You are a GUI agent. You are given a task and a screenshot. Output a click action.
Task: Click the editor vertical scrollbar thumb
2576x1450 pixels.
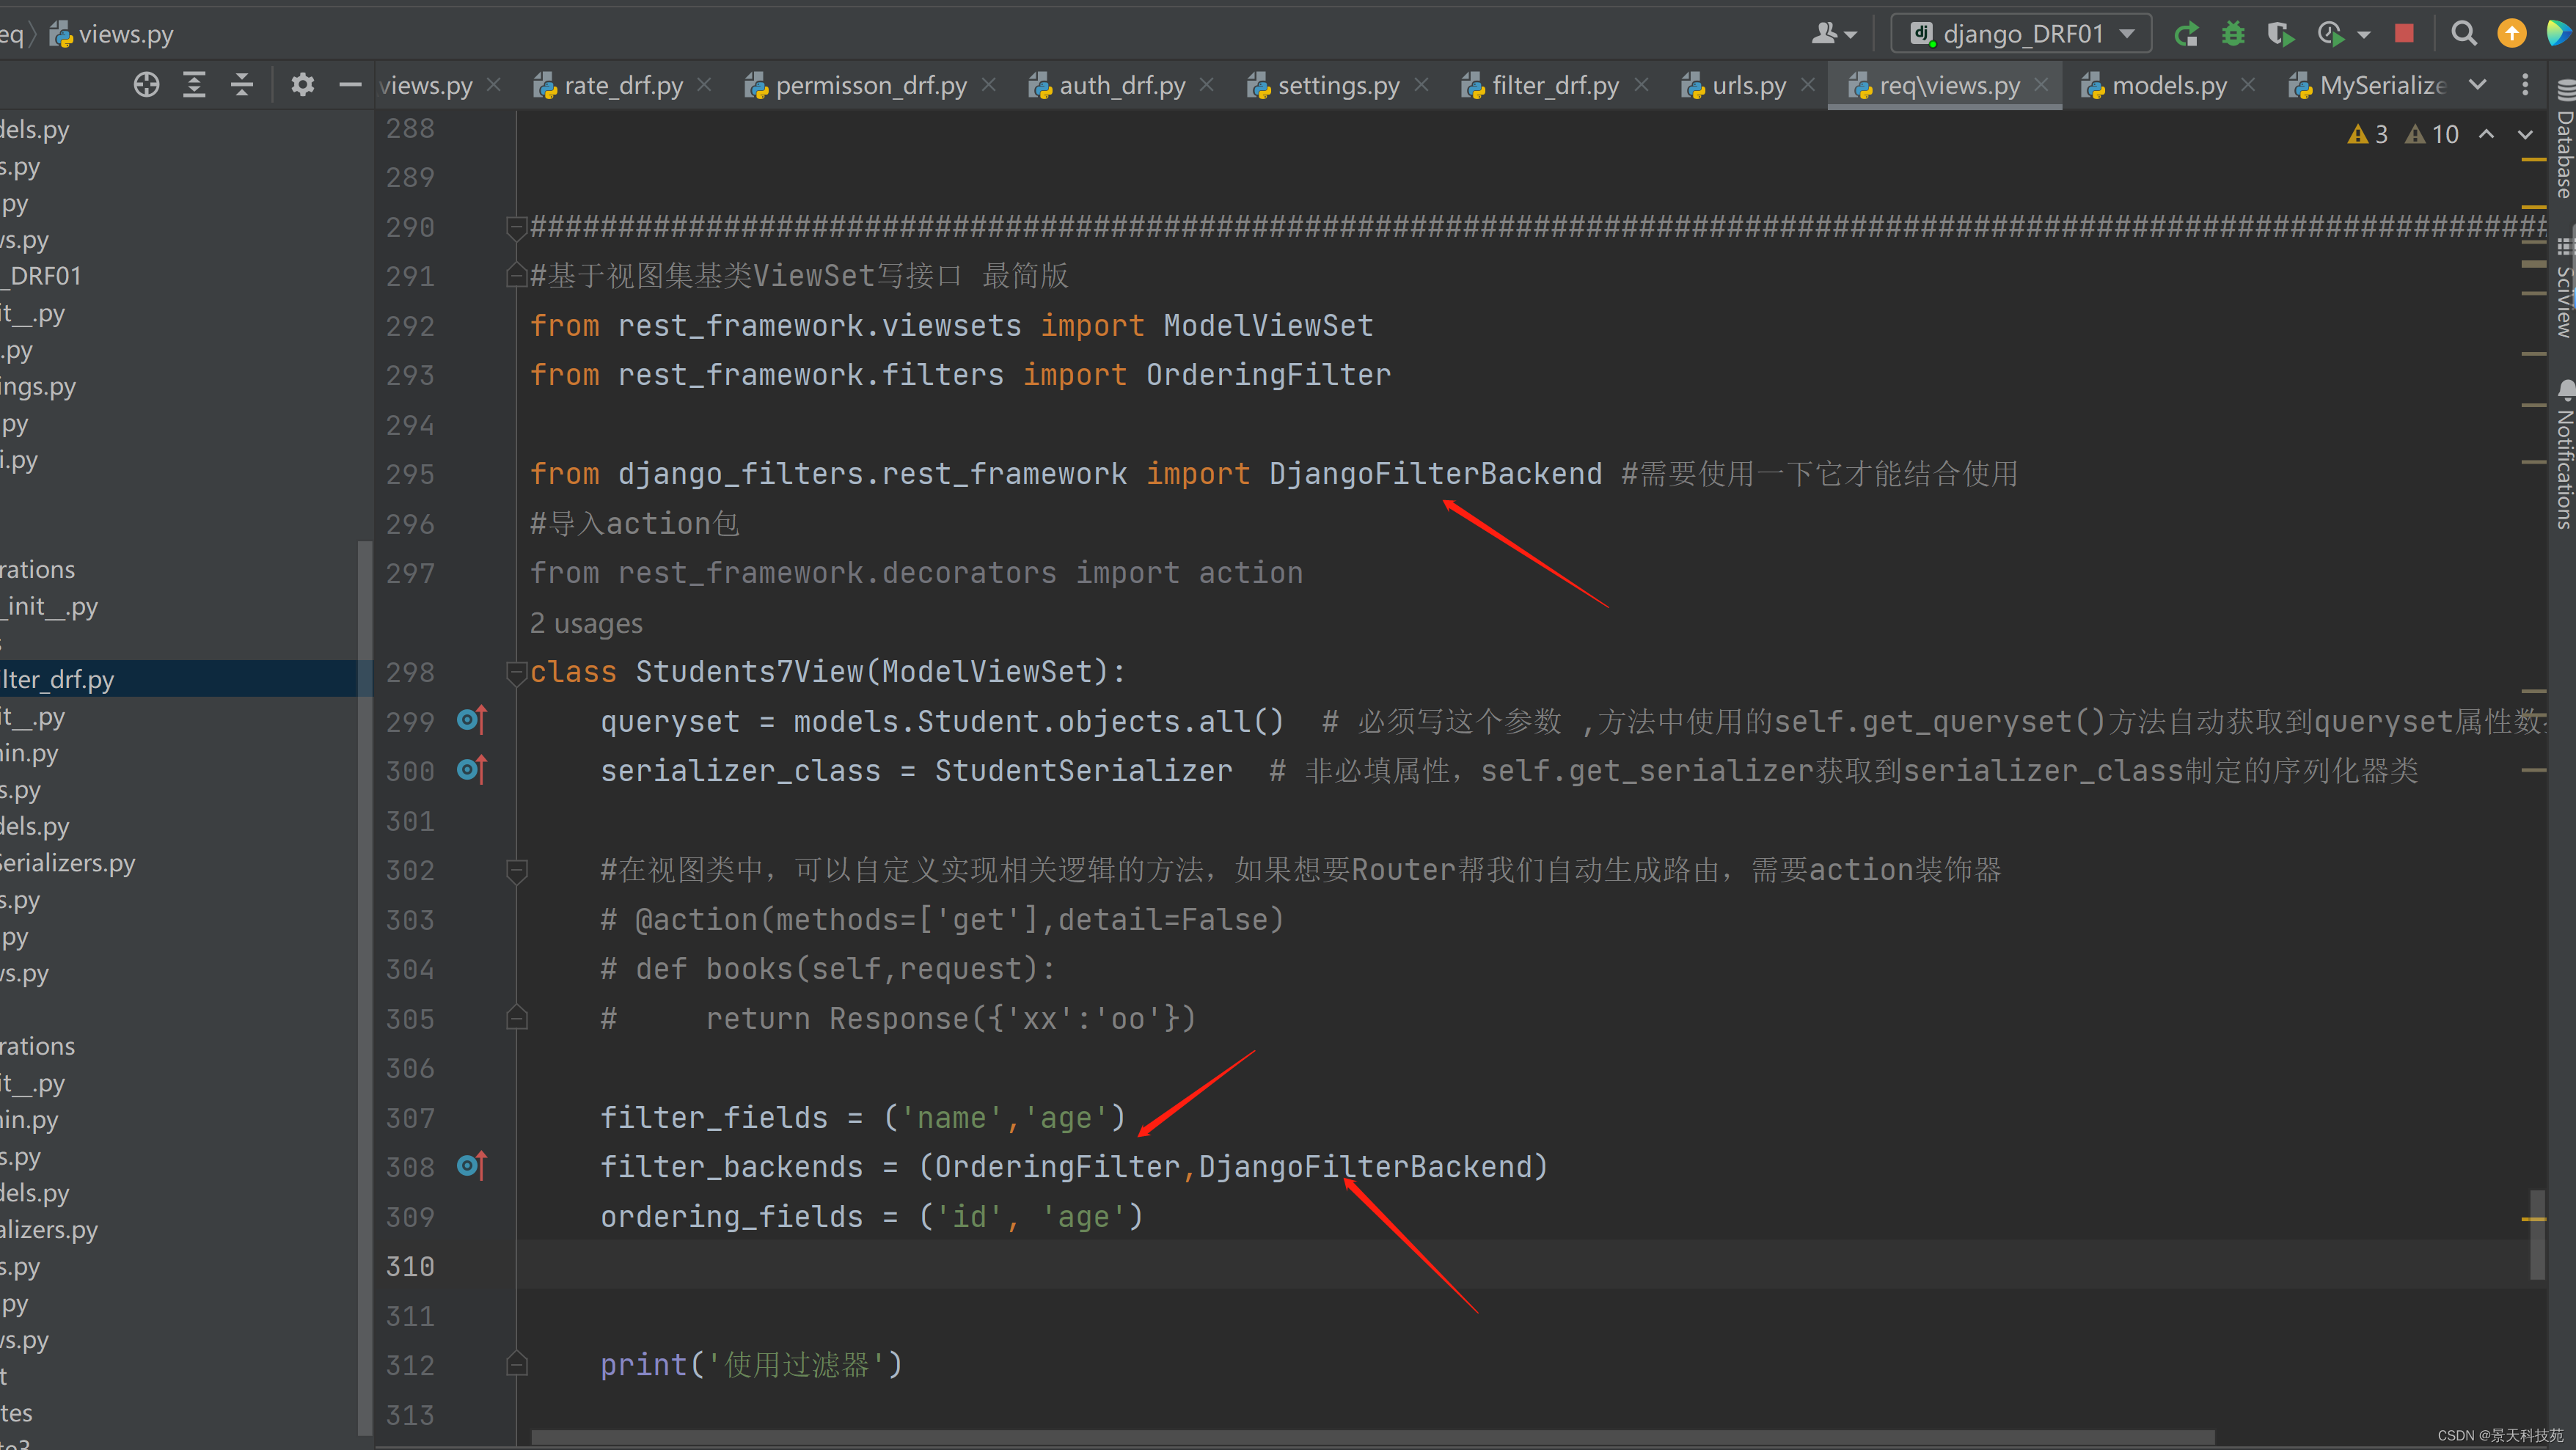coord(2537,1234)
